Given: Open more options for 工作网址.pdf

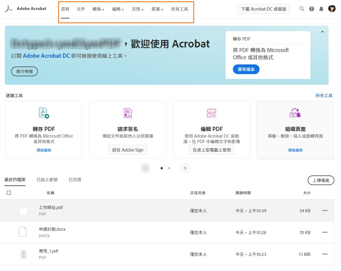Looking at the screenshot, I should coord(325,211).
